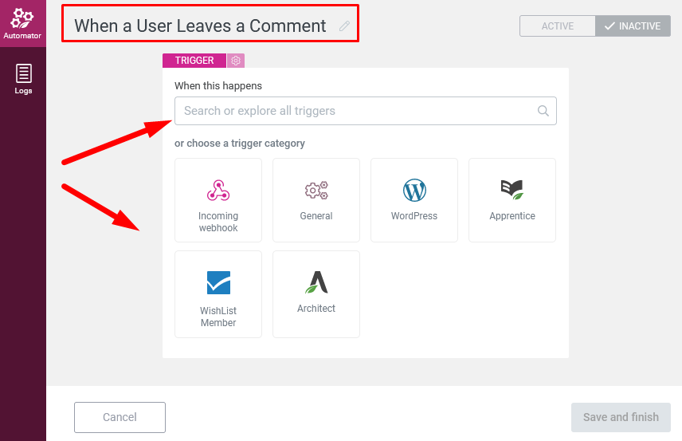
Task: Select the Architect letter icon
Action: pyautogui.click(x=316, y=282)
